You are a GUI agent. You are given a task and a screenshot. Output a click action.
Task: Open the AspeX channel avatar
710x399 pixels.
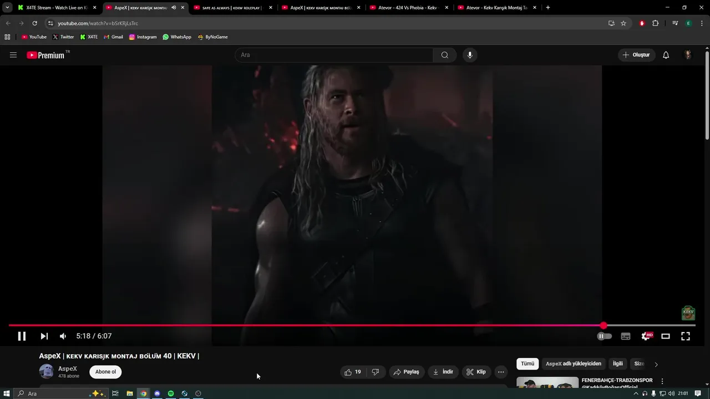(47, 371)
